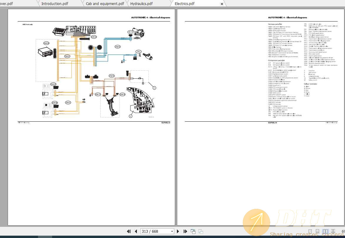Click the next view navigation icon
The width and height of the screenshot is (345, 238).
point(201,232)
